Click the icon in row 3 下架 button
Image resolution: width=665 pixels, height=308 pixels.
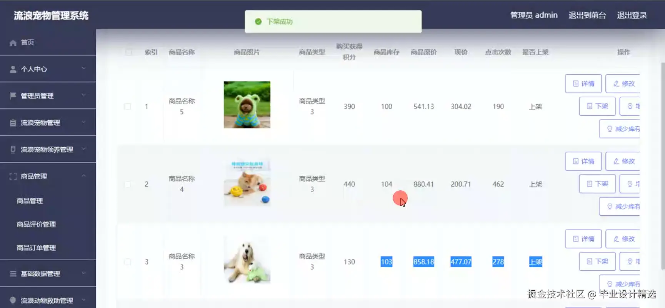pos(590,261)
